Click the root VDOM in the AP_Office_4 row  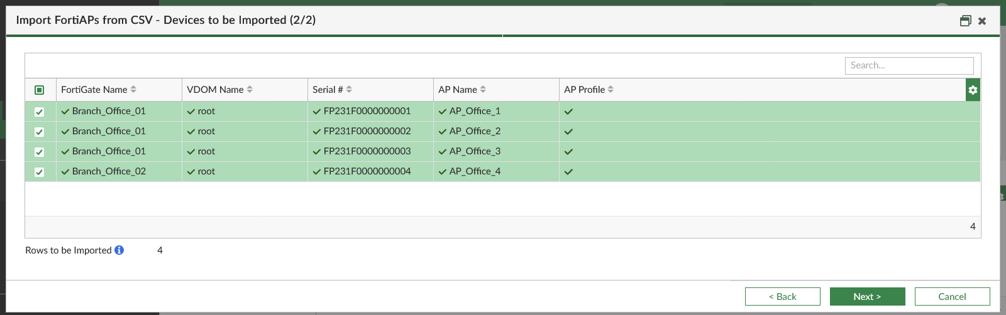(206, 171)
